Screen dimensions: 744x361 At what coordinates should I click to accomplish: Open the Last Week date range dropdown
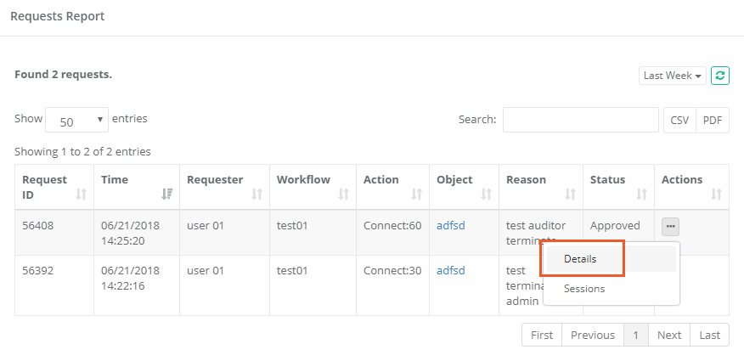673,76
